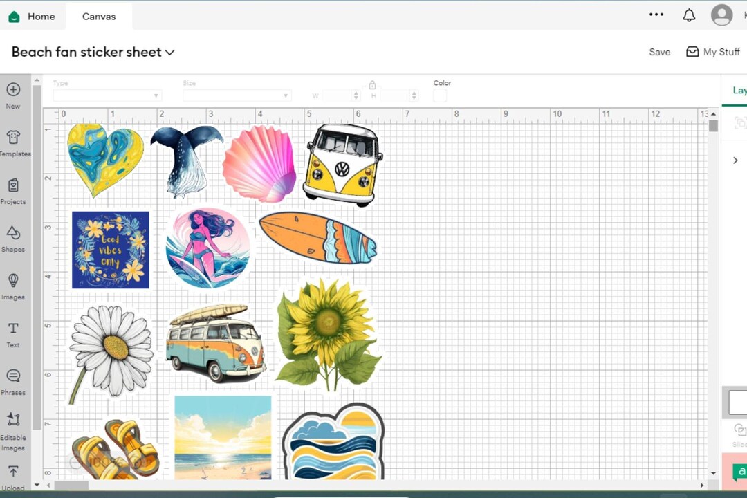Viewport: 747px width, 498px height.
Task: Open the Text tool
Action: click(13, 335)
